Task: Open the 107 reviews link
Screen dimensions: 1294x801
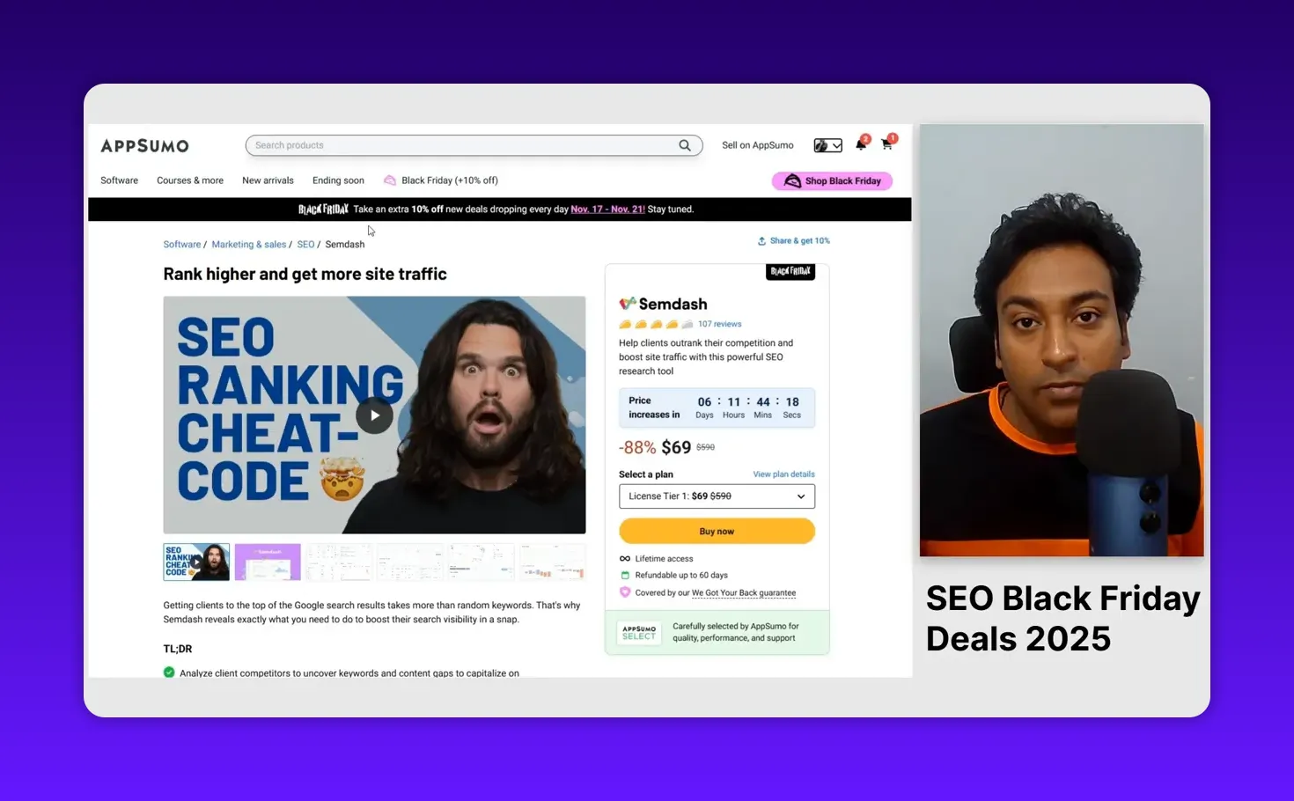Action: click(x=719, y=324)
